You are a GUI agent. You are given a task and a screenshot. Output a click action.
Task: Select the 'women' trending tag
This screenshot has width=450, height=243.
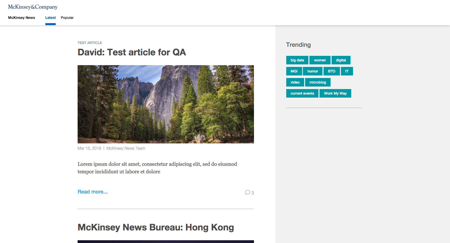320,60
